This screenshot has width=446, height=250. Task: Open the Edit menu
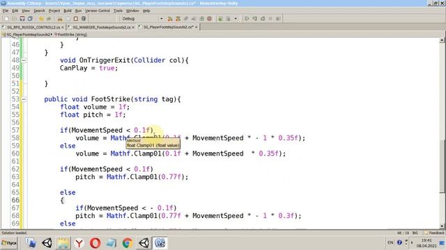click(x=15, y=11)
